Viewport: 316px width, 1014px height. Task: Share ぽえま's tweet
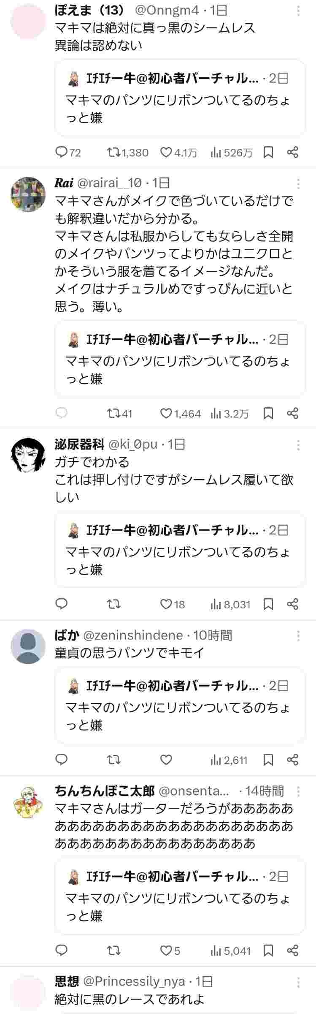pyautogui.click(x=292, y=152)
